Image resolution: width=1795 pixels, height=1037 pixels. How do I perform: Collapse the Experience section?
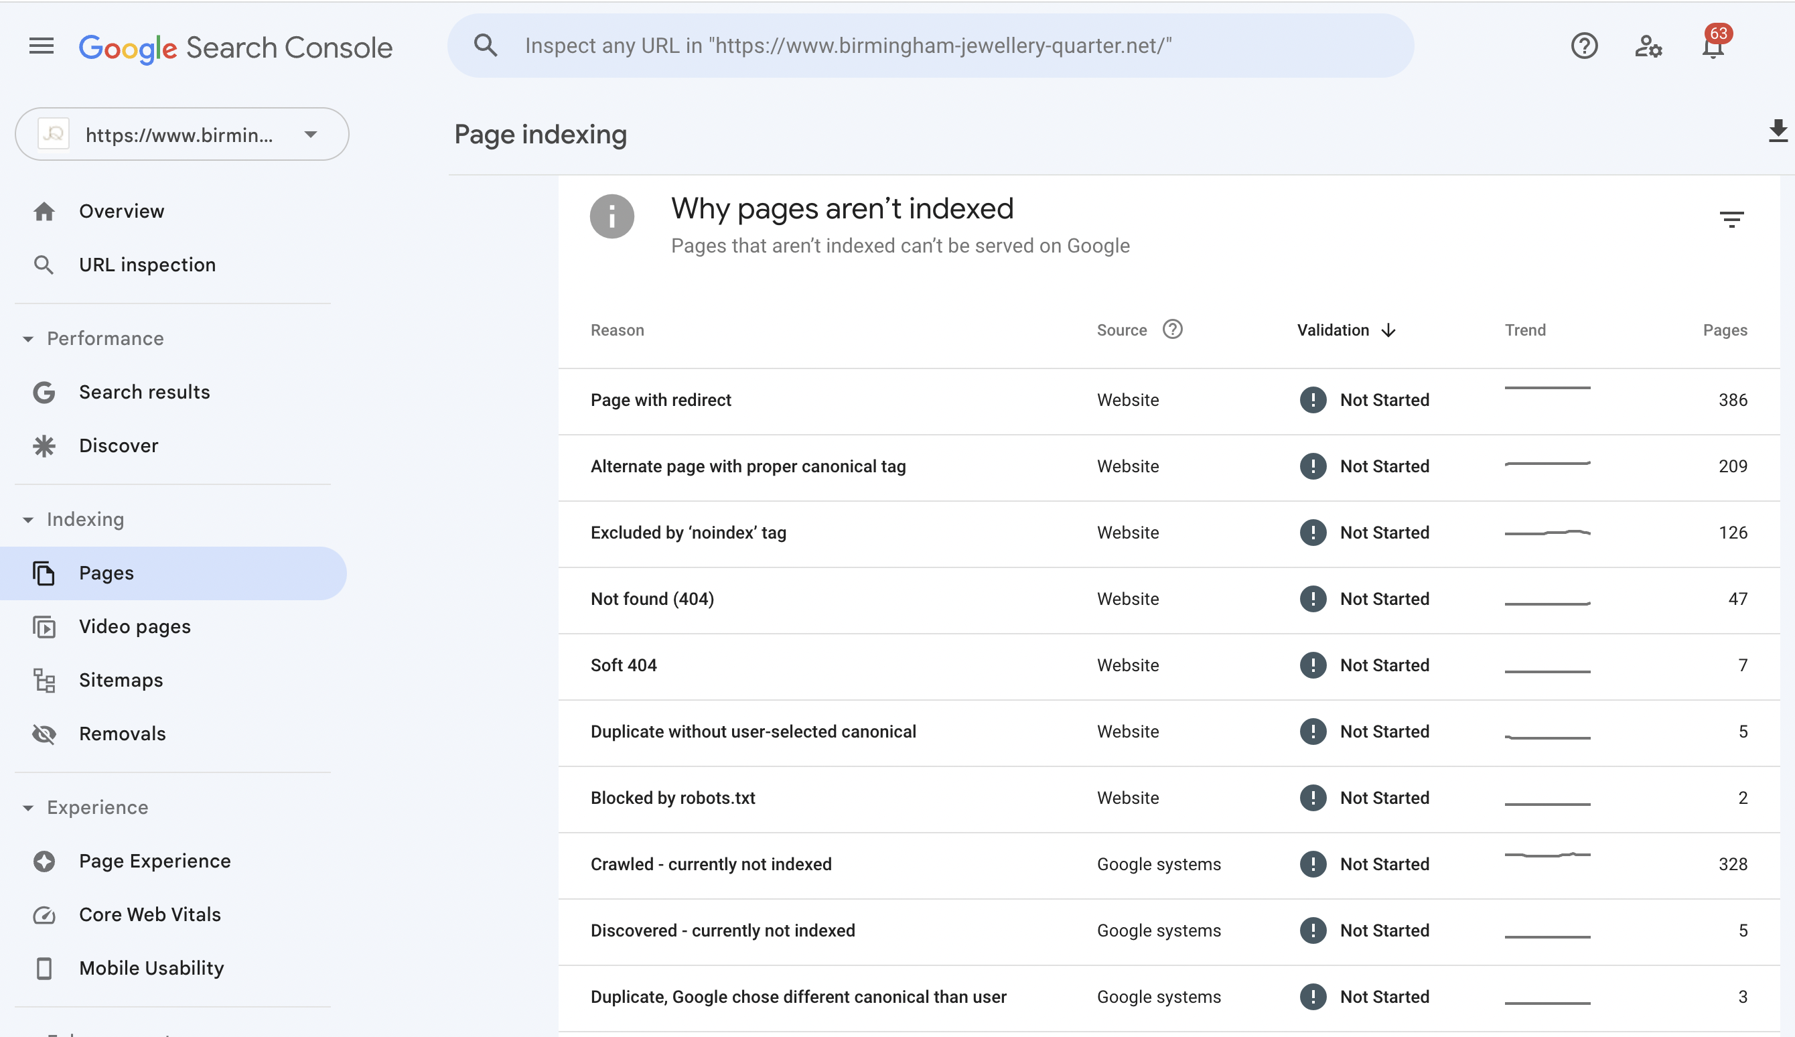27,808
